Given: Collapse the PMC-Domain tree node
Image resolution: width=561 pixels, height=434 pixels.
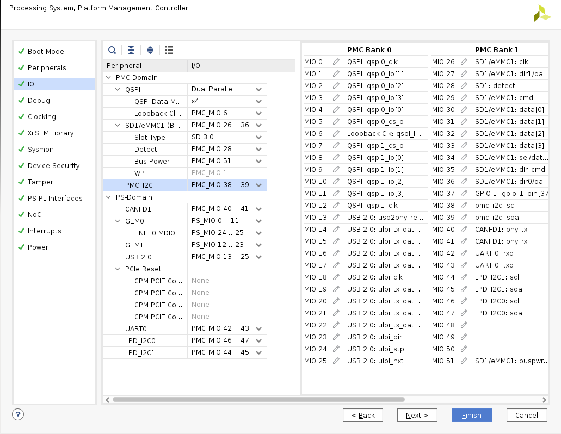Looking at the screenshot, I should (x=108, y=78).
